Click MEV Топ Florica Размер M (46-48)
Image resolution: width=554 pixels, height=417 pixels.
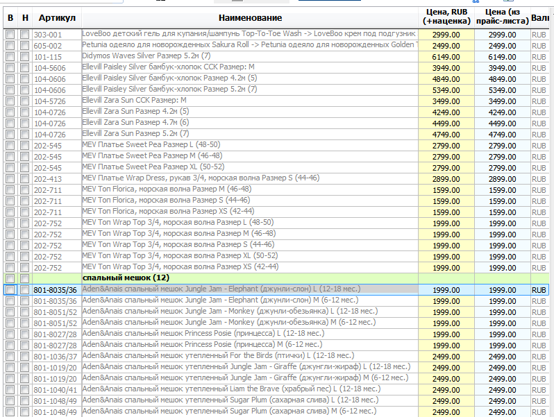point(167,189)
